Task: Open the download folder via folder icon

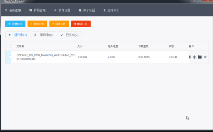Action: pyautogui.click(x=200, y=57)
